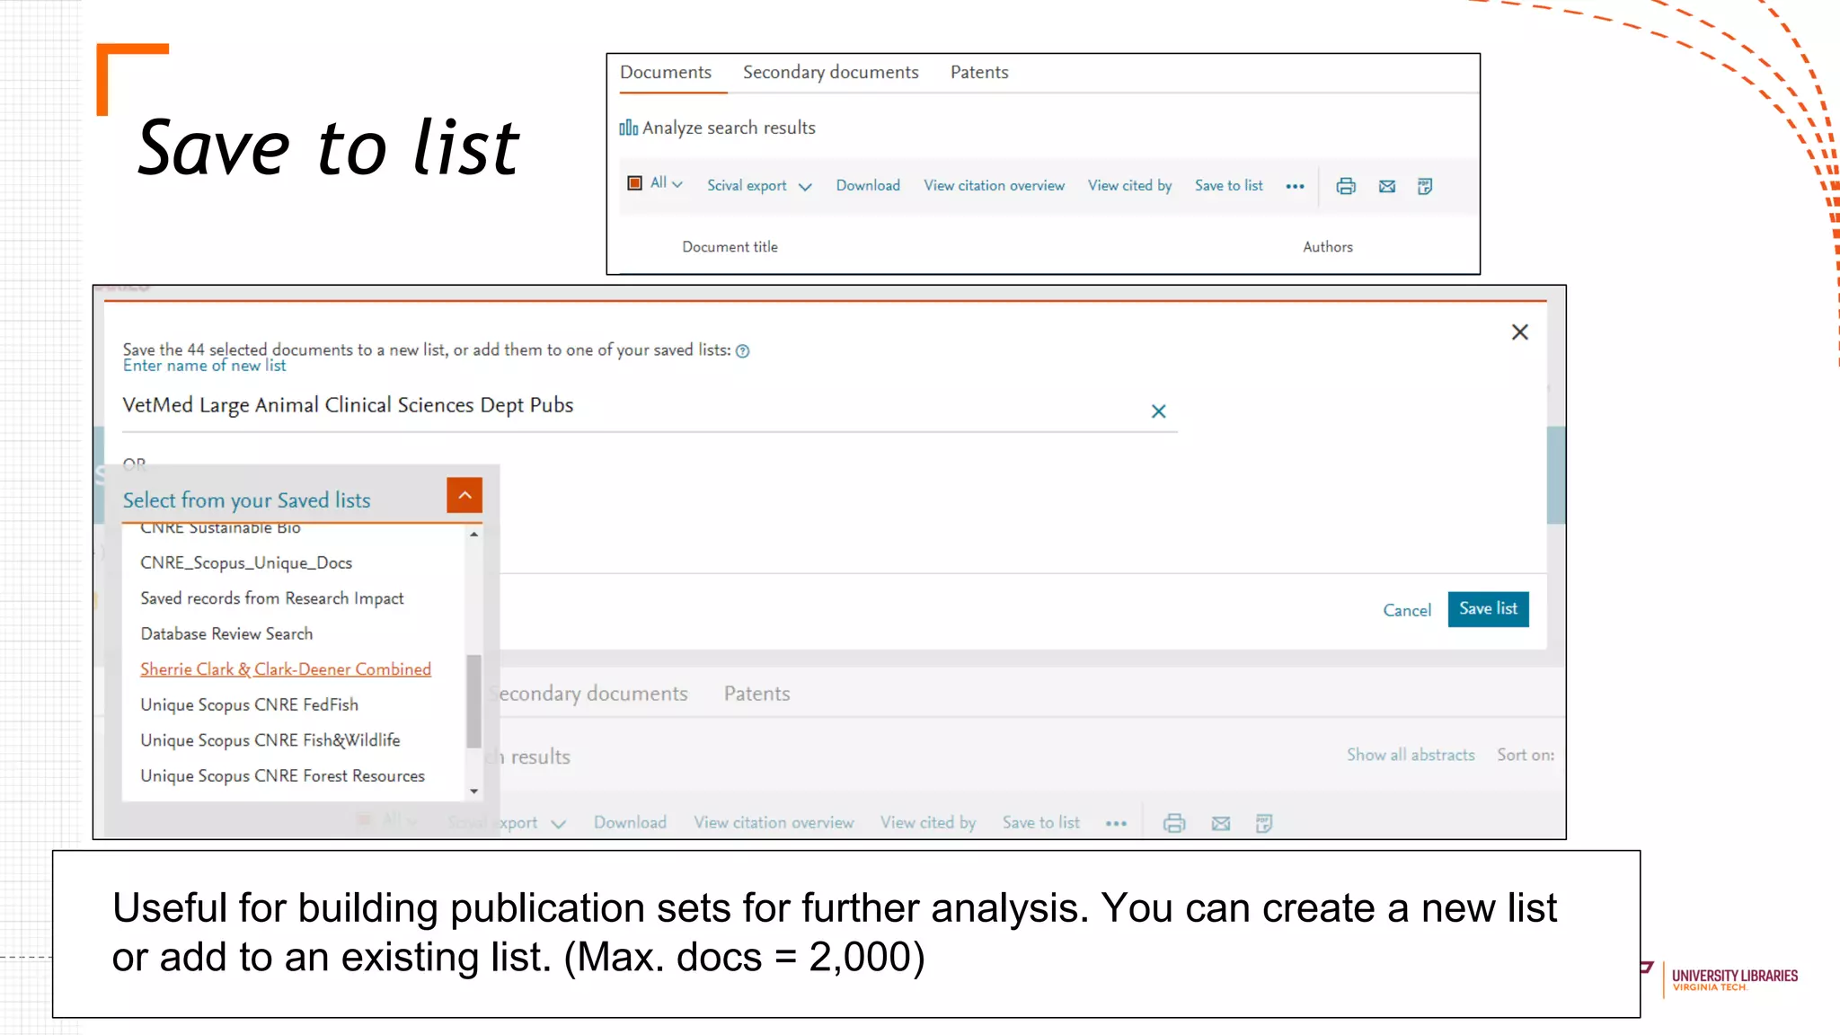The image size is (1840, 1035).
Task: Open the three-dots more menu in top toolbar
Action: (1295, 186)
